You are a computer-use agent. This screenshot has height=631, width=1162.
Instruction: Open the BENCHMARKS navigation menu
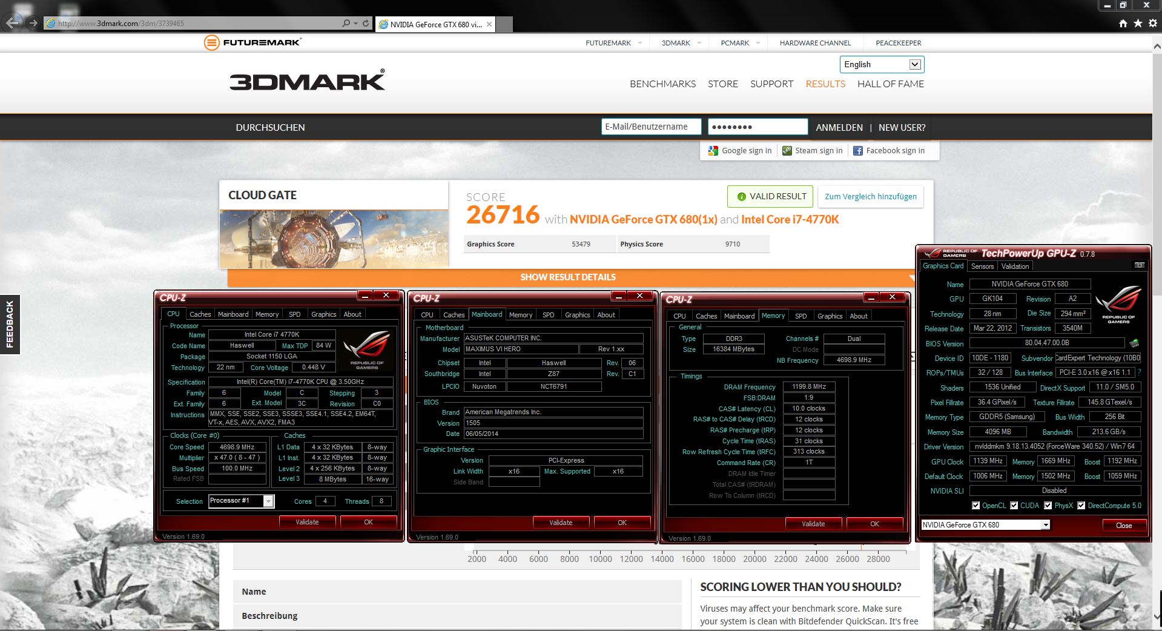click(x=662, y=84)
